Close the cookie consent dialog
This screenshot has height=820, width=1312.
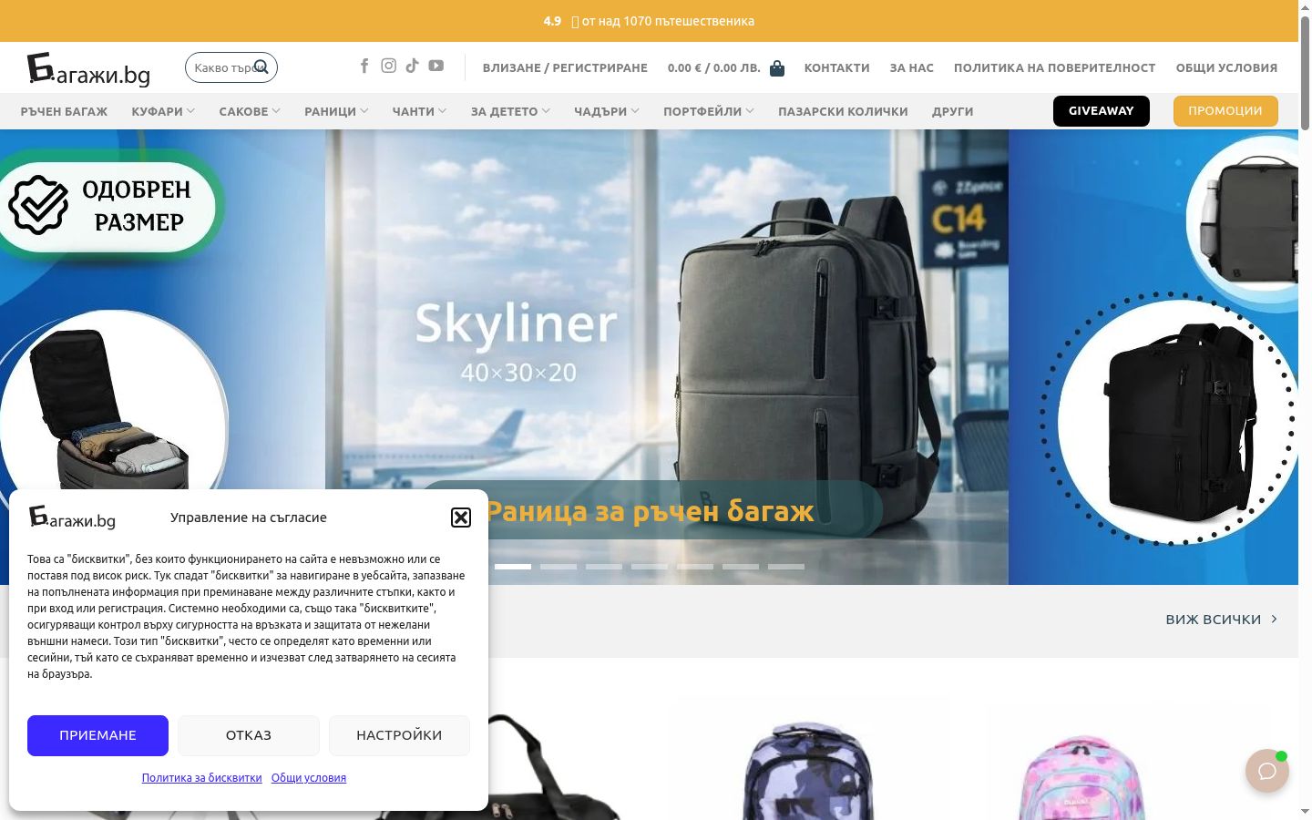point(461,518)
